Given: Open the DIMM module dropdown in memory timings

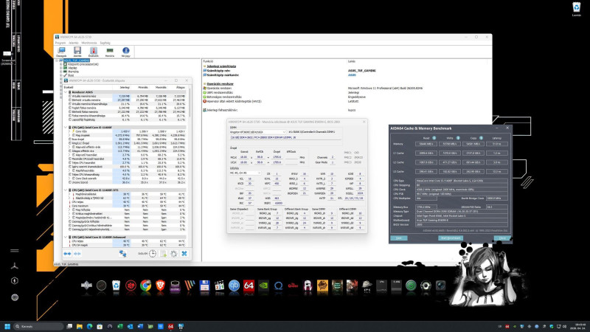Looking at the screenshot, I should click(x=257, y=132).
